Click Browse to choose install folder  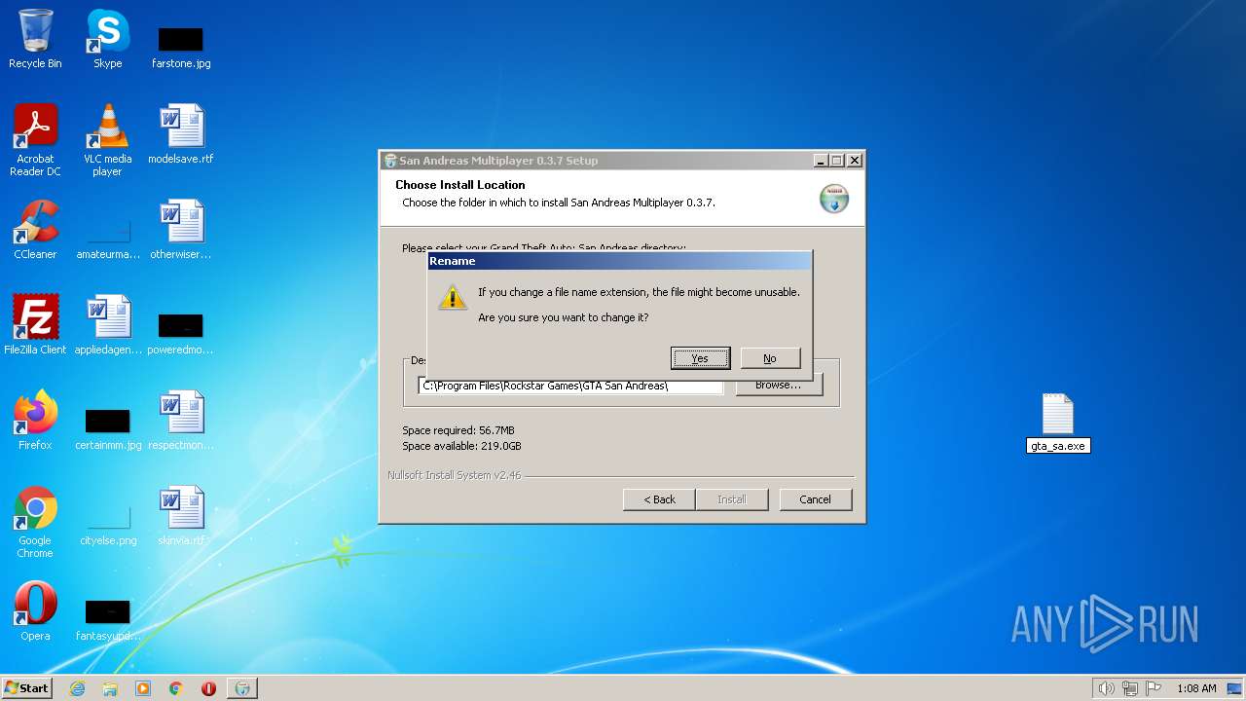779,385
